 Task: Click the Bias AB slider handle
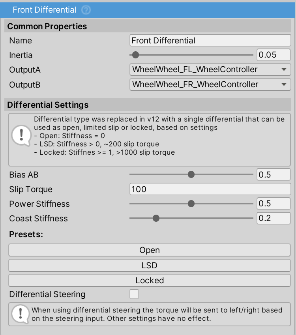191,174
